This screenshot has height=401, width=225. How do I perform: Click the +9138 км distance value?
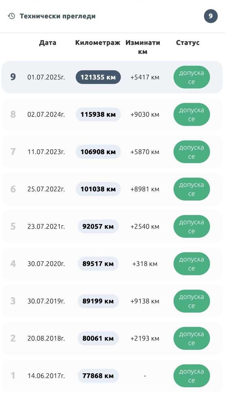point(145,301)
